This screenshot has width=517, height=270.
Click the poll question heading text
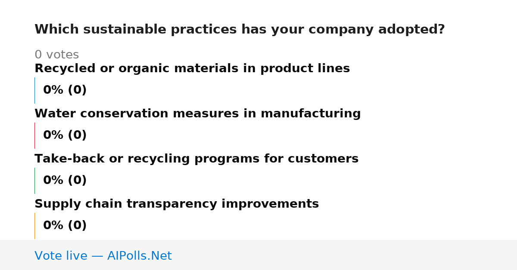click(240, 30)
